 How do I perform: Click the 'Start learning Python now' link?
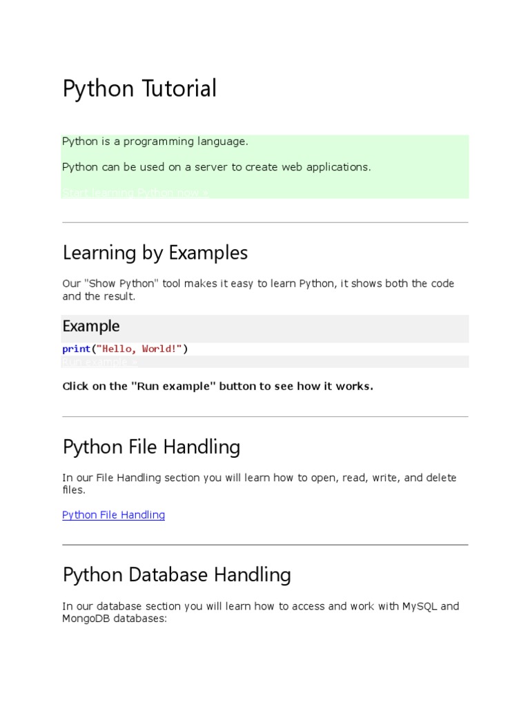(135, 193)
